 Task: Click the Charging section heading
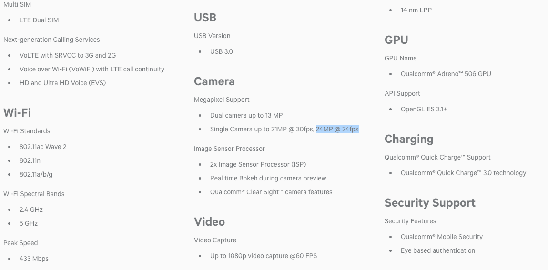409,139
